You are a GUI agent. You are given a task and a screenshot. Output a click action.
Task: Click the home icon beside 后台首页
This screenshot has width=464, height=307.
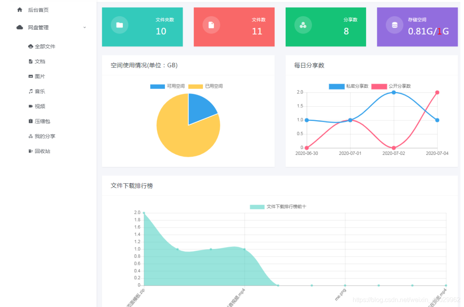[20, 10]
